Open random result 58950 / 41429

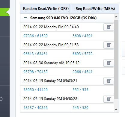coord(35,90)
